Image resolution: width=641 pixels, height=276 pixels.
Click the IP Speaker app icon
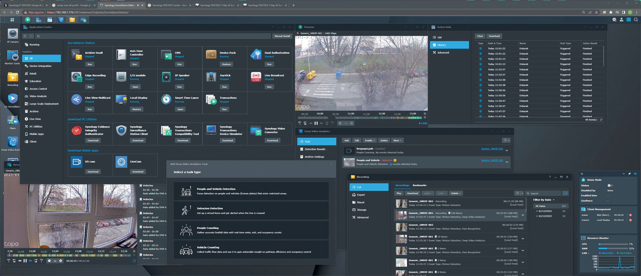166,77
